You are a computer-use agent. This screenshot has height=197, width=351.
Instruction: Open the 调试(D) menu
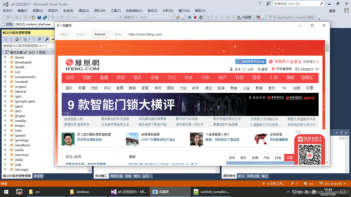point(84,11)
